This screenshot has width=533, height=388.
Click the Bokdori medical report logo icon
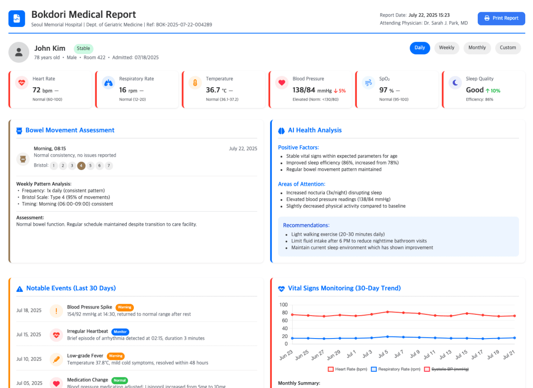(17, 18)
